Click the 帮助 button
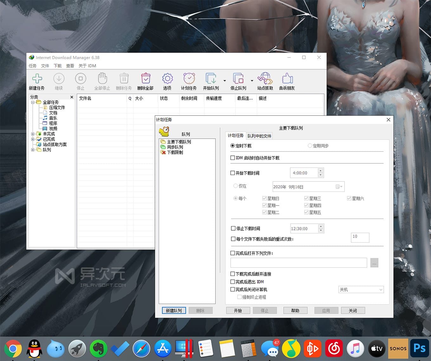The image size is (431, 361). (295, 310)
